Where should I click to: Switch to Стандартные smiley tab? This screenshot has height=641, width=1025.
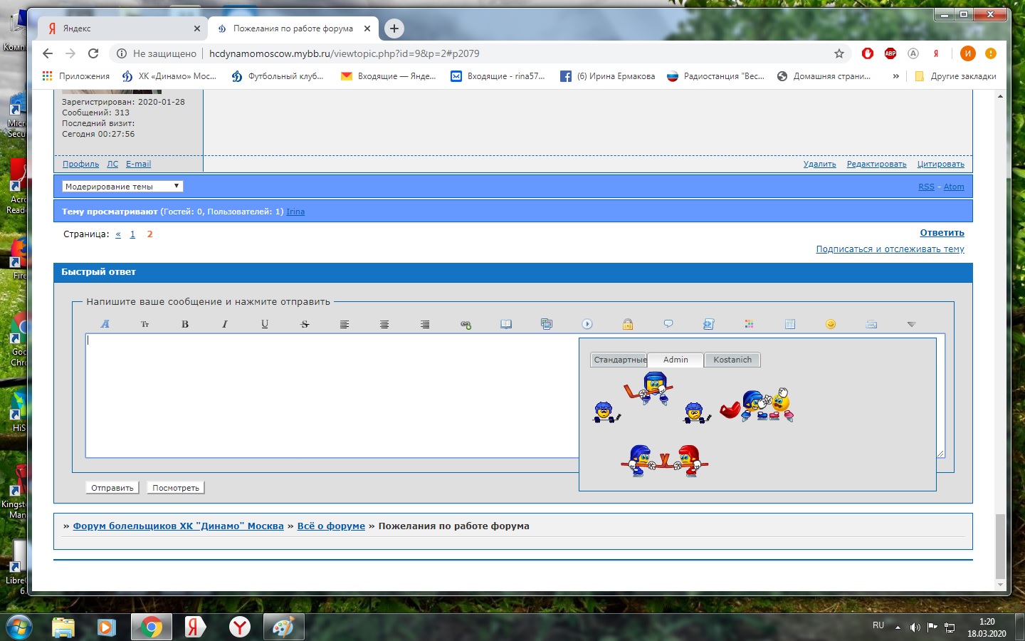pos(619,360)
